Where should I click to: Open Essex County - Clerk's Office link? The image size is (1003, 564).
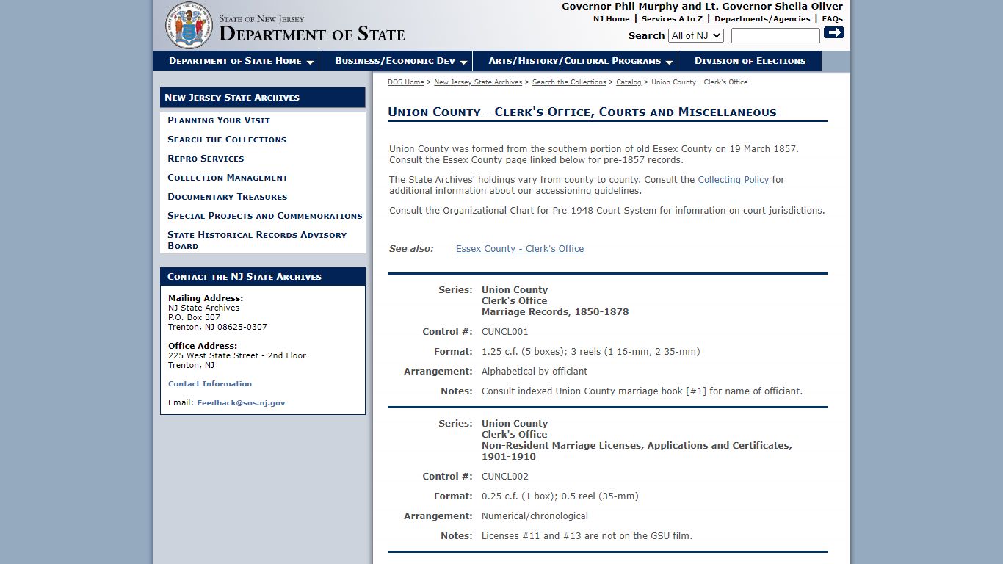click(x=520, y=249)
